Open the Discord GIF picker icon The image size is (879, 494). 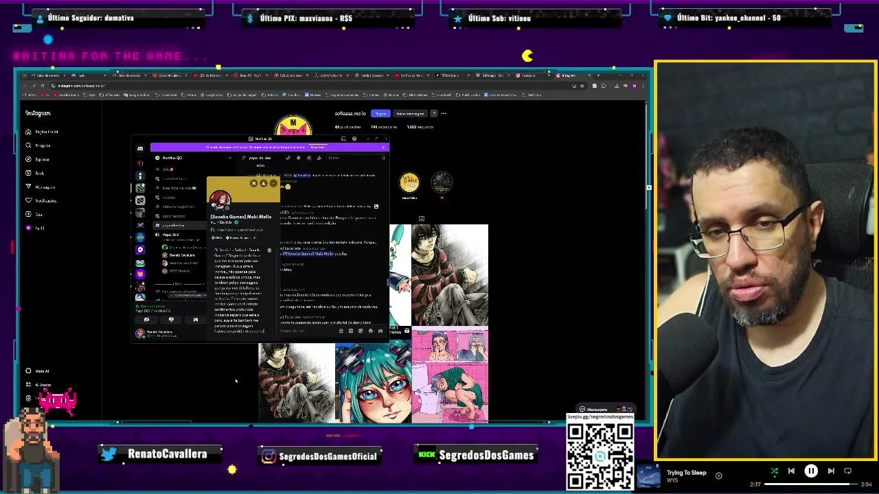[x=351, y=331]
